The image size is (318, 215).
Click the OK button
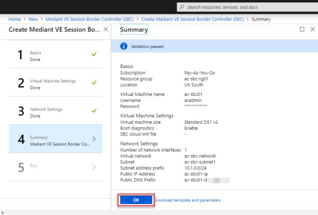pyautogui.click(x=136, y=200)
